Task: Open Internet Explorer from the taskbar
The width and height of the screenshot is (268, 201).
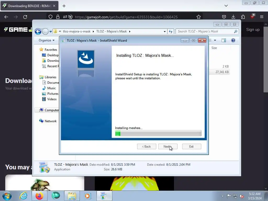Action: (23, 196)
